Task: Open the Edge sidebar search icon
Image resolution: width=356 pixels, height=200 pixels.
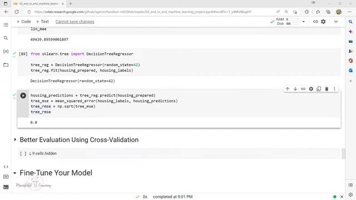Action: (350, 22)
